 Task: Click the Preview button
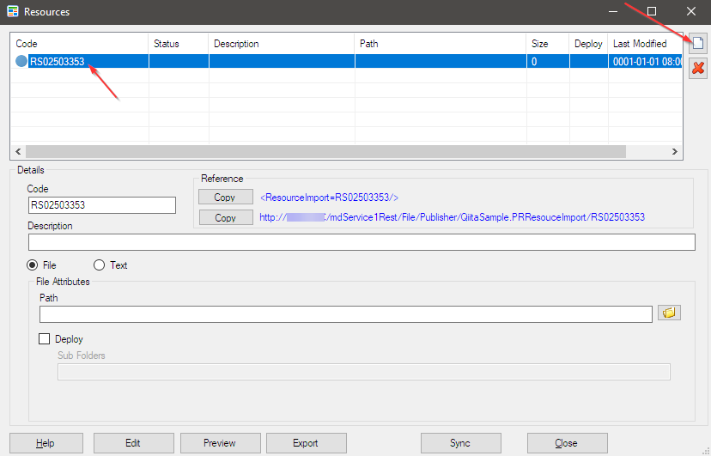pos(221,443)
